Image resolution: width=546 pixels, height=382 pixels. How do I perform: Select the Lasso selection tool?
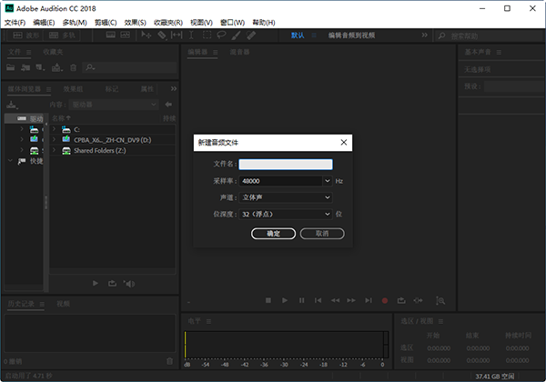tap(221, 35)
